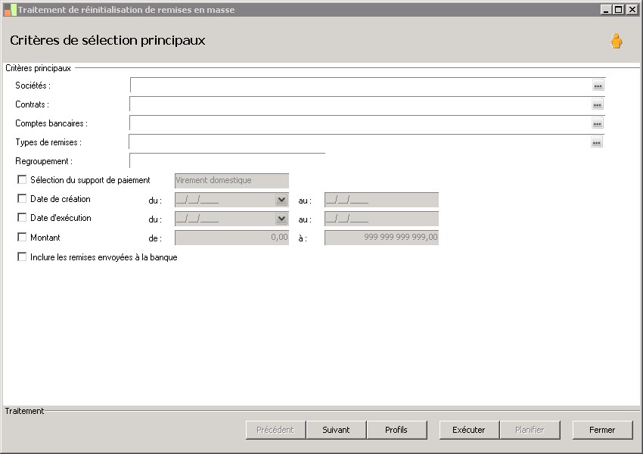Click the application icon in title bar

click(9, 10)
